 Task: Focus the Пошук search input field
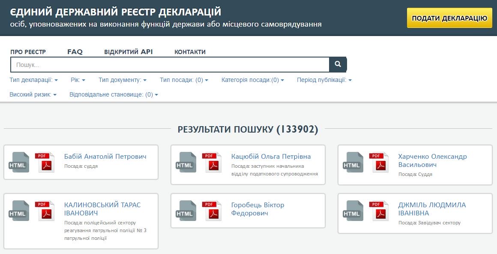(170, 65)
